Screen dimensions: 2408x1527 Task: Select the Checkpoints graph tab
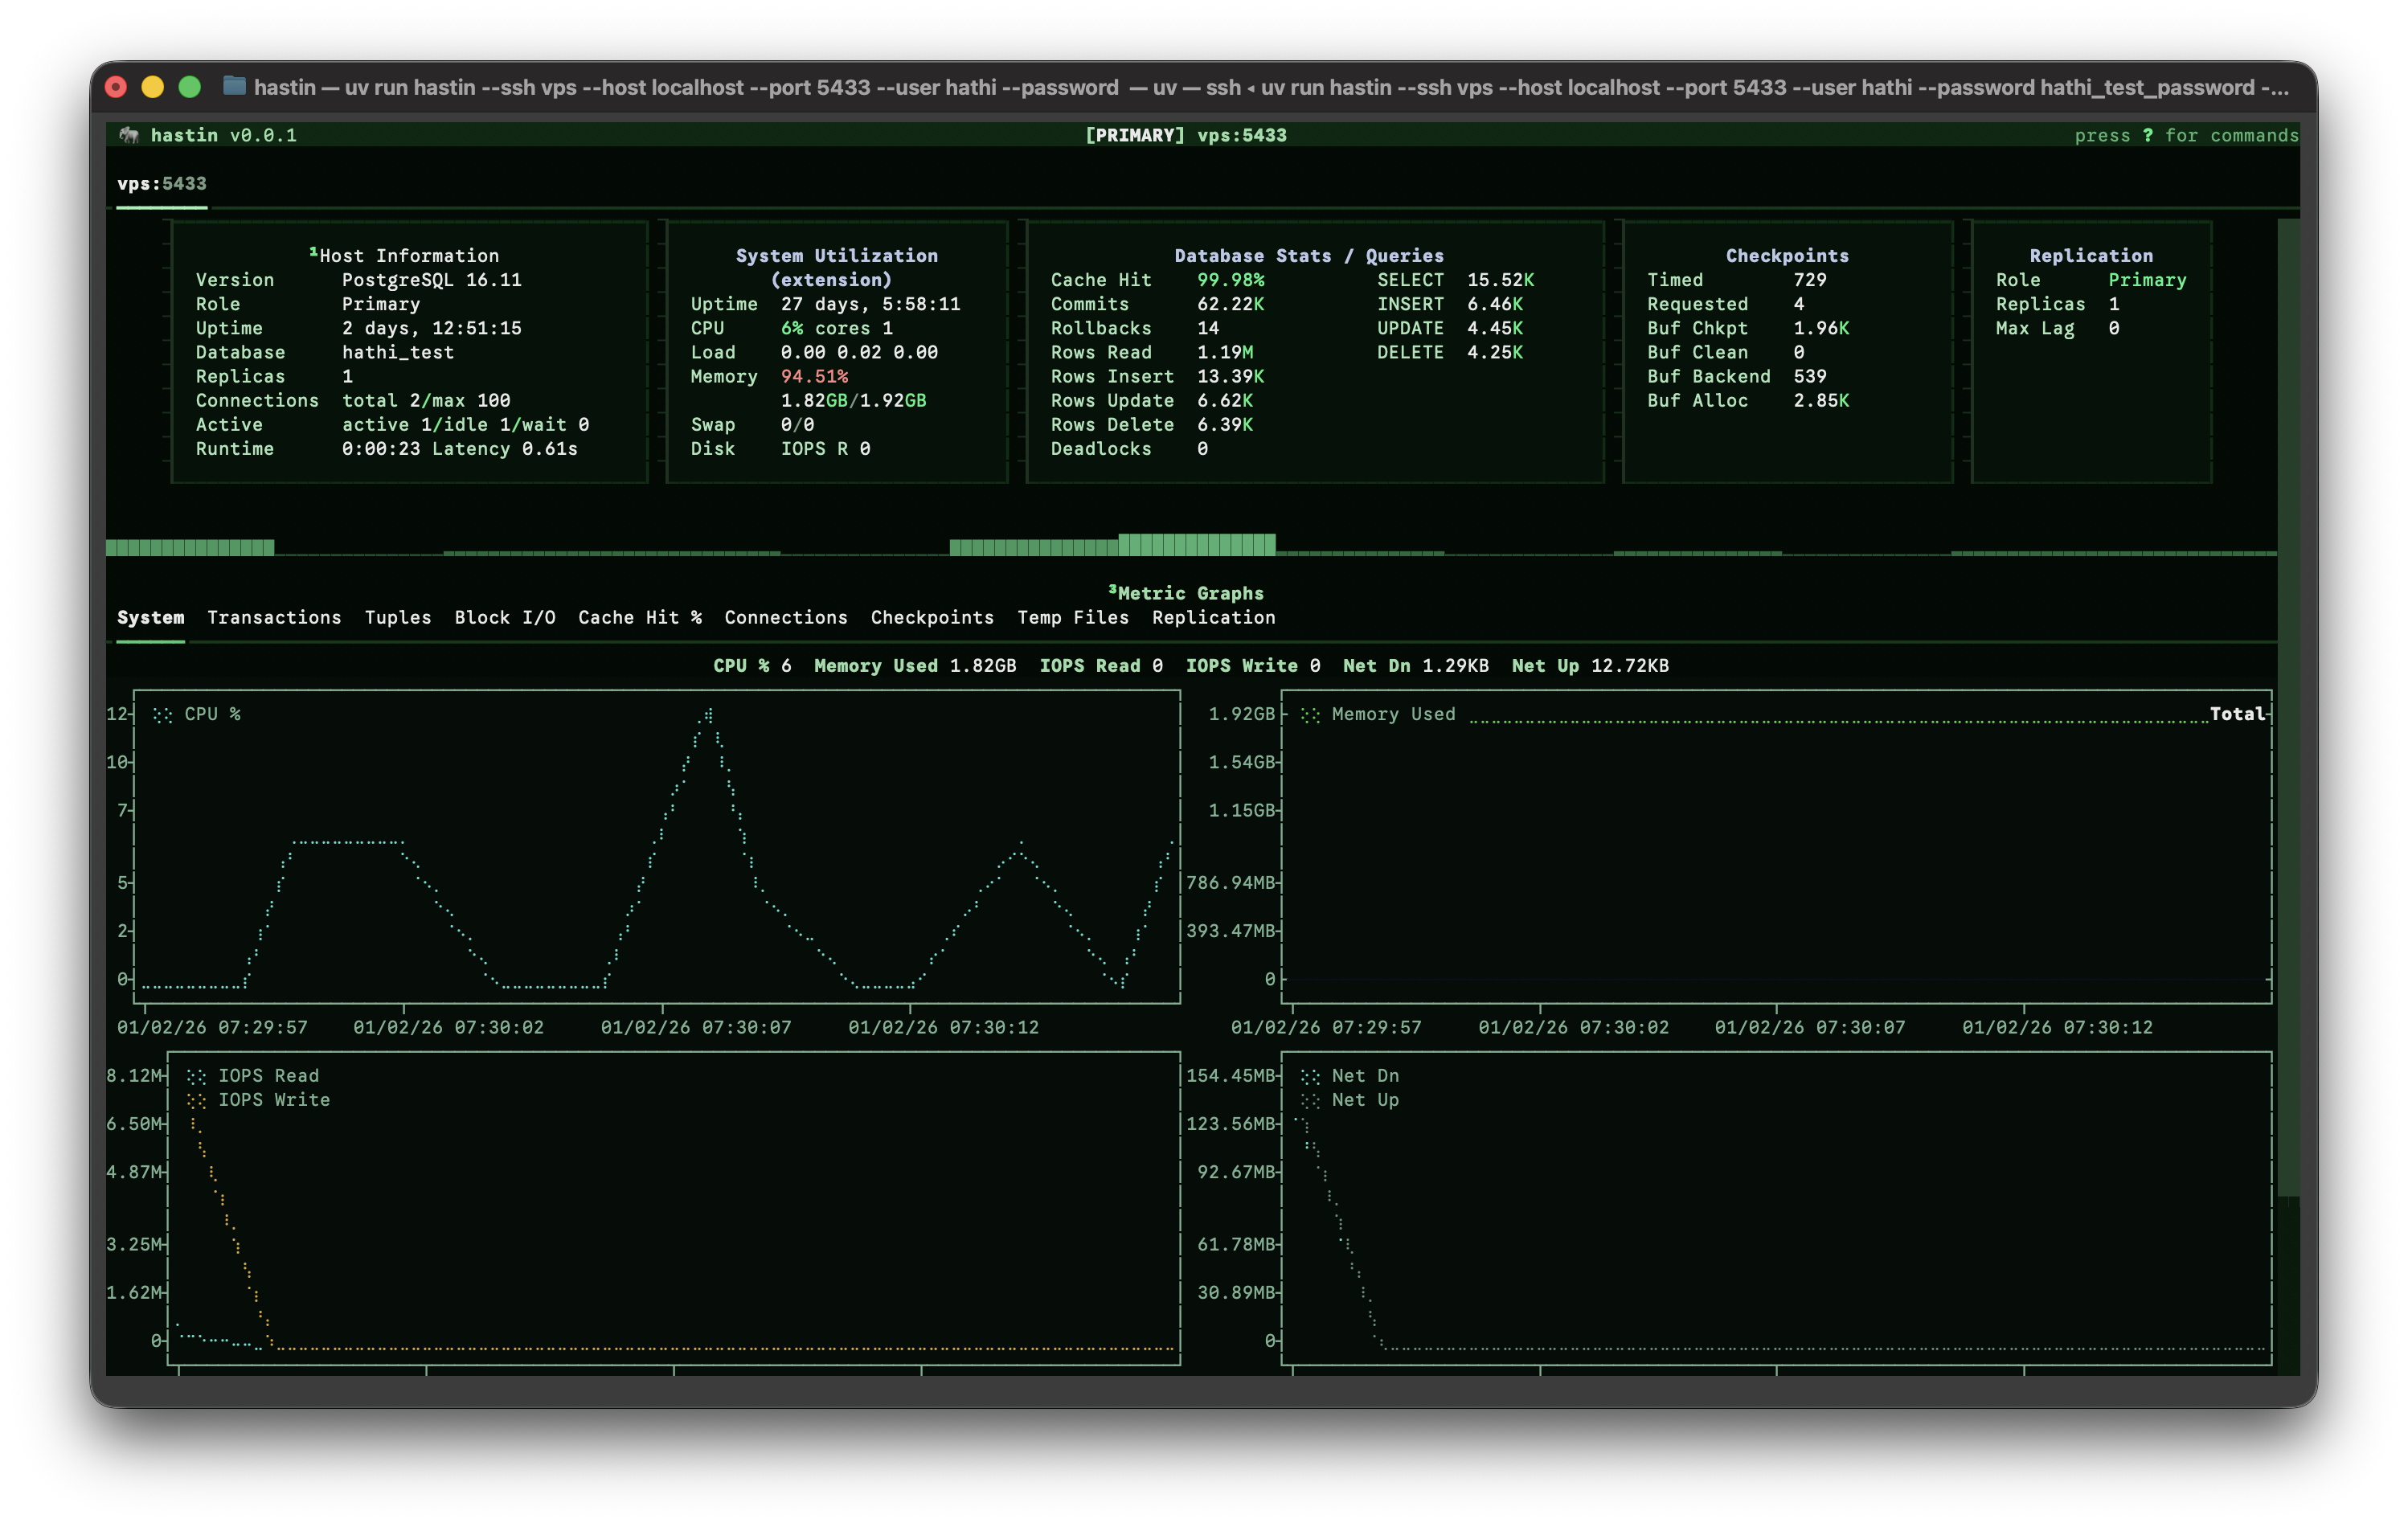pos(932,617)
